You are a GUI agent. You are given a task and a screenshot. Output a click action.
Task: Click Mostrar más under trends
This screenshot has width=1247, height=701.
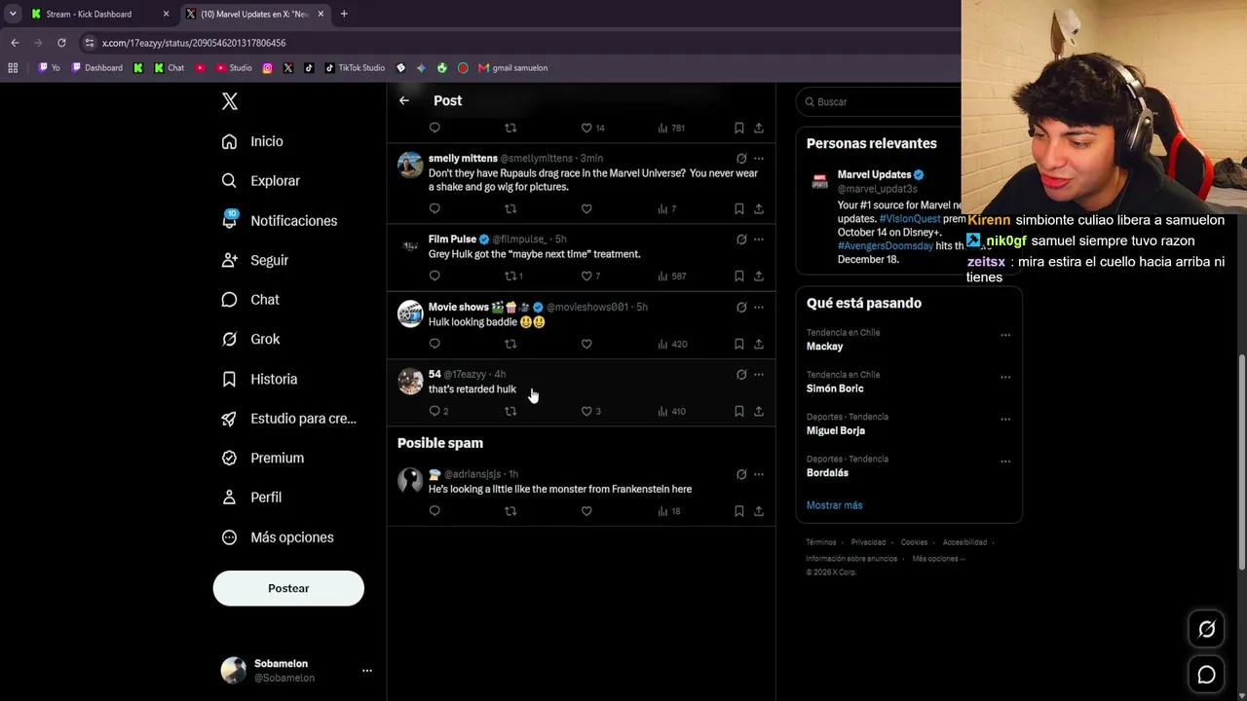point(835,505)
